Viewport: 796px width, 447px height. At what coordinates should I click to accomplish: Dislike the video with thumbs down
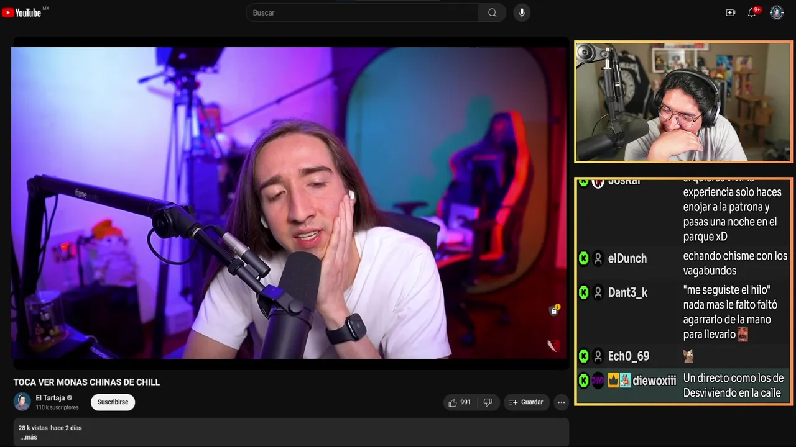pos(488,402)
